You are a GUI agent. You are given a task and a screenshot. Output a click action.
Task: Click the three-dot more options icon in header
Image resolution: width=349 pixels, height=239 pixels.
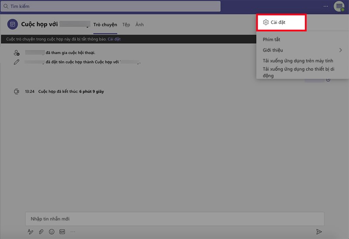click(x=325, y=6)
